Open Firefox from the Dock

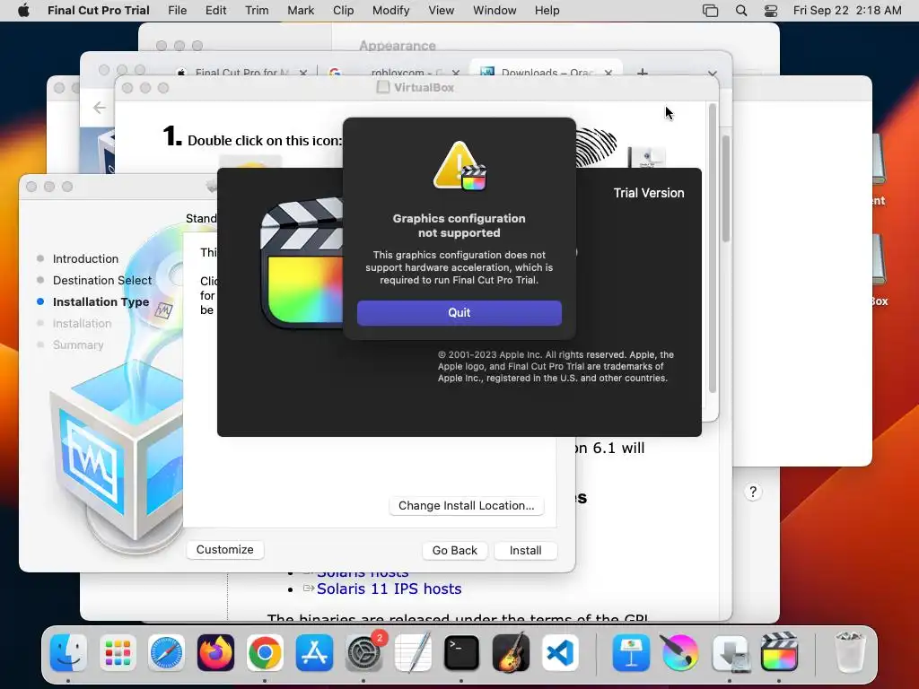coord(215,653)
